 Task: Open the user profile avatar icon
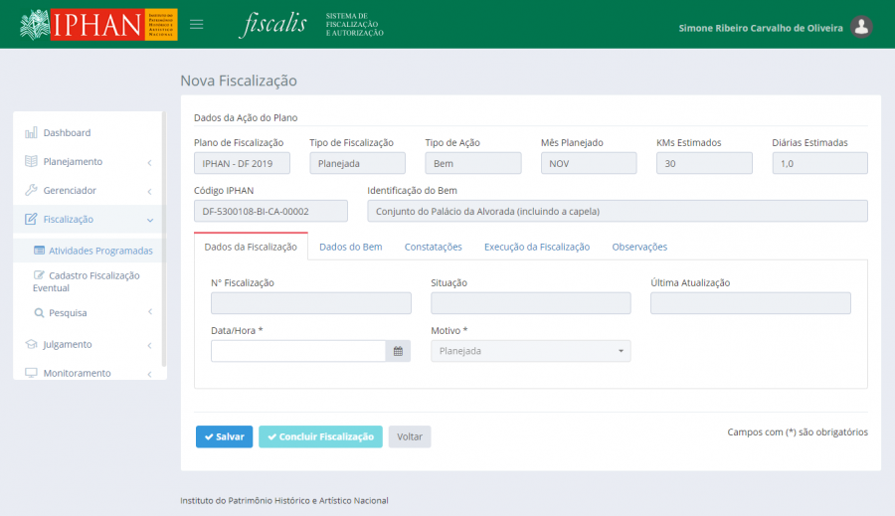(861, 27)
